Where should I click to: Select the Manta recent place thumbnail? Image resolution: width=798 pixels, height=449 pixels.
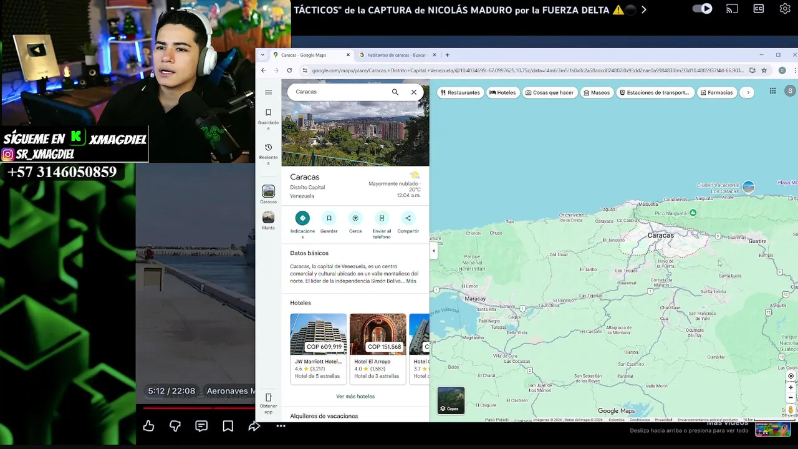[268, 221]
